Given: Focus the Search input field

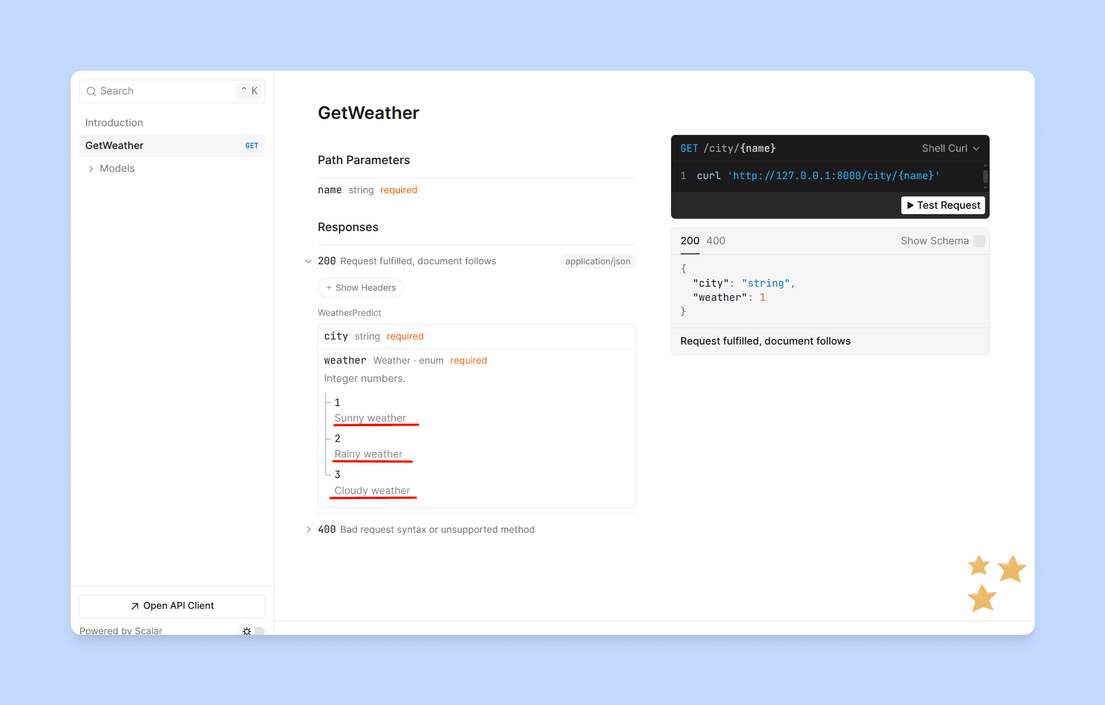Looking at the screenshot, I should (165, 91).
